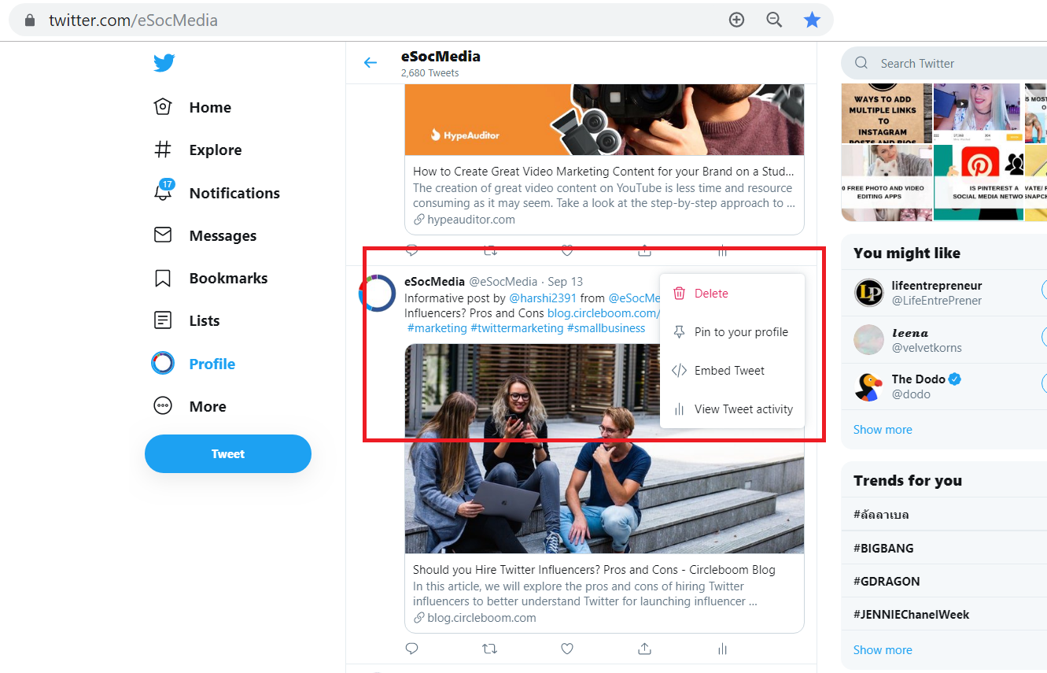Click the blue Tweet button
This screenshot has height=673, width=1047.
pyautogui.click(x=228, y=454)
